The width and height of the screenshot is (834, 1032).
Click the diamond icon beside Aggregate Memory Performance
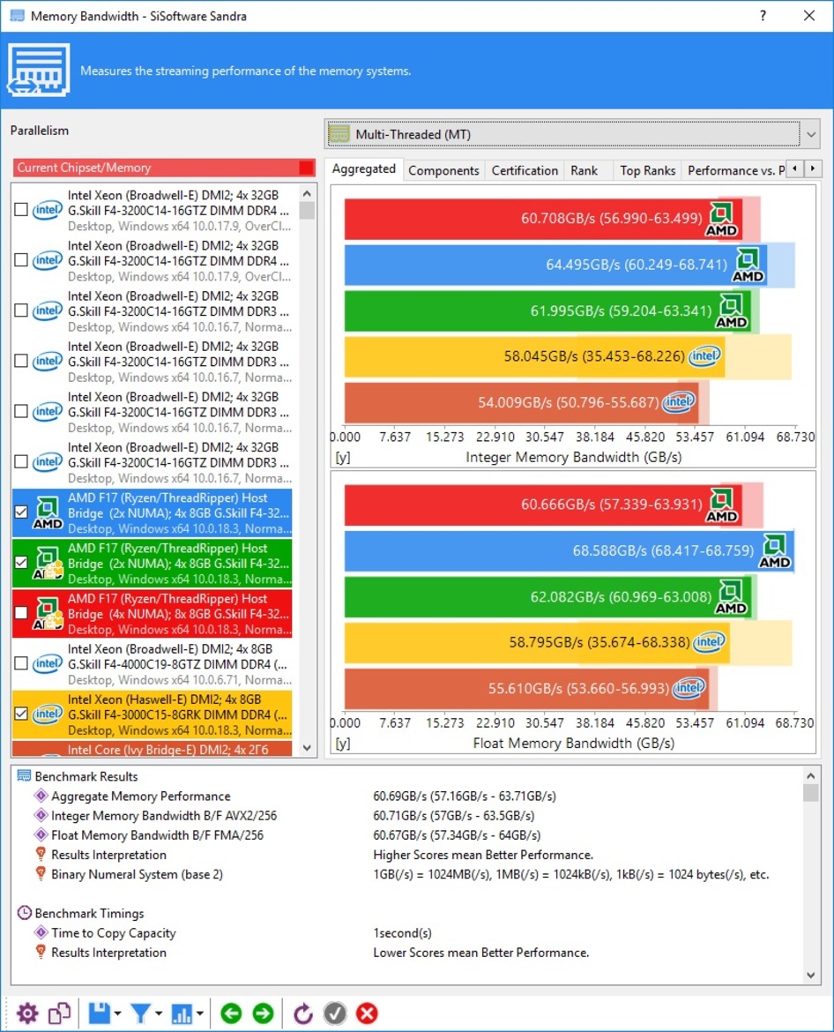41,796
